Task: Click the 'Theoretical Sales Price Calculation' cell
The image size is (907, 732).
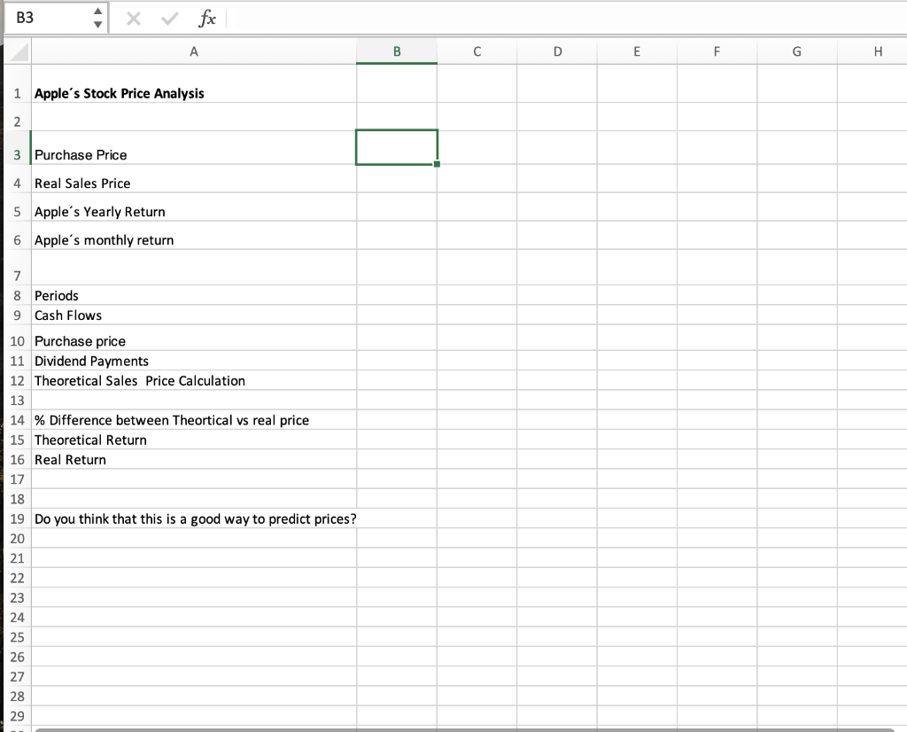Action: click(194, 380)
